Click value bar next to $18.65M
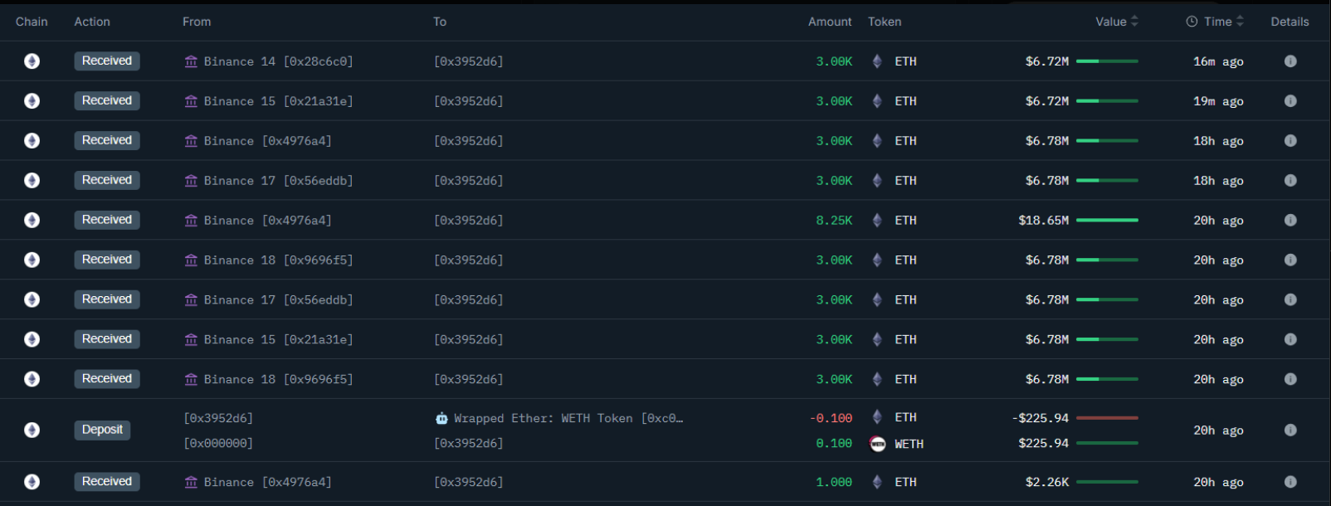Viewport: 1331px width, 506px height. click(1107, 221)
